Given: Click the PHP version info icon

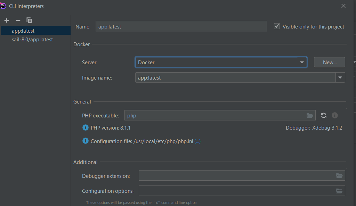Looking at the screenshot, I should coord(86,127).
